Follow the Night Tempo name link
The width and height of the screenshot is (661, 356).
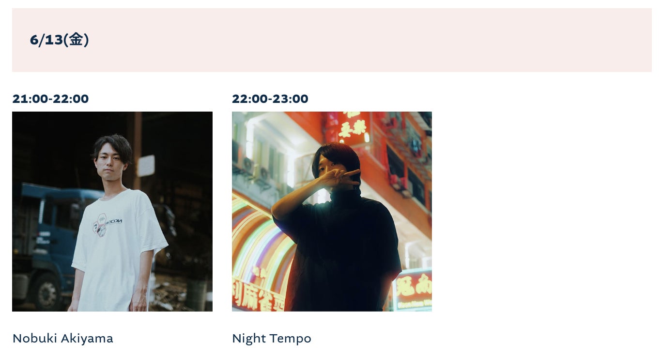tap(271, 338)
